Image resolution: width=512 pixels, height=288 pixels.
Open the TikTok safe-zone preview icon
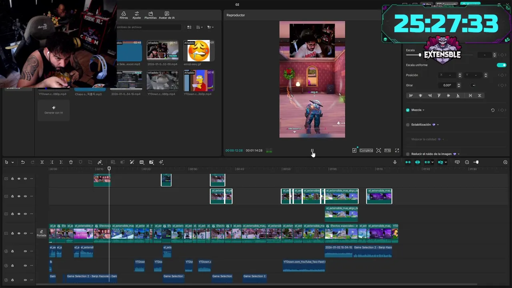tap(354, 150)
